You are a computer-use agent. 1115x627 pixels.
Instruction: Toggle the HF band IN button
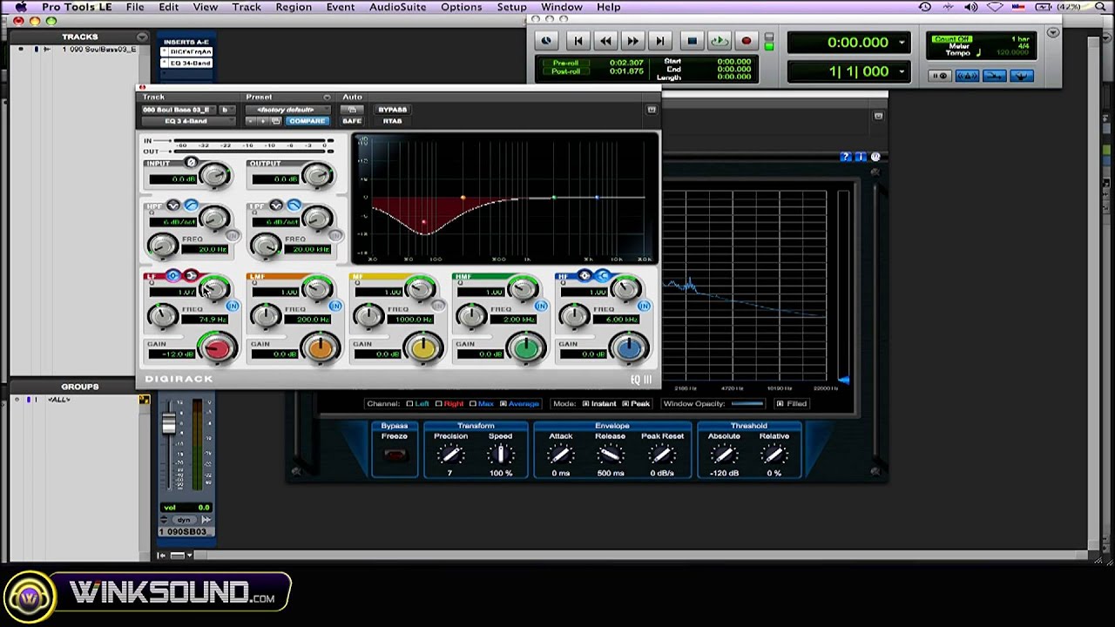click(644, 307)
